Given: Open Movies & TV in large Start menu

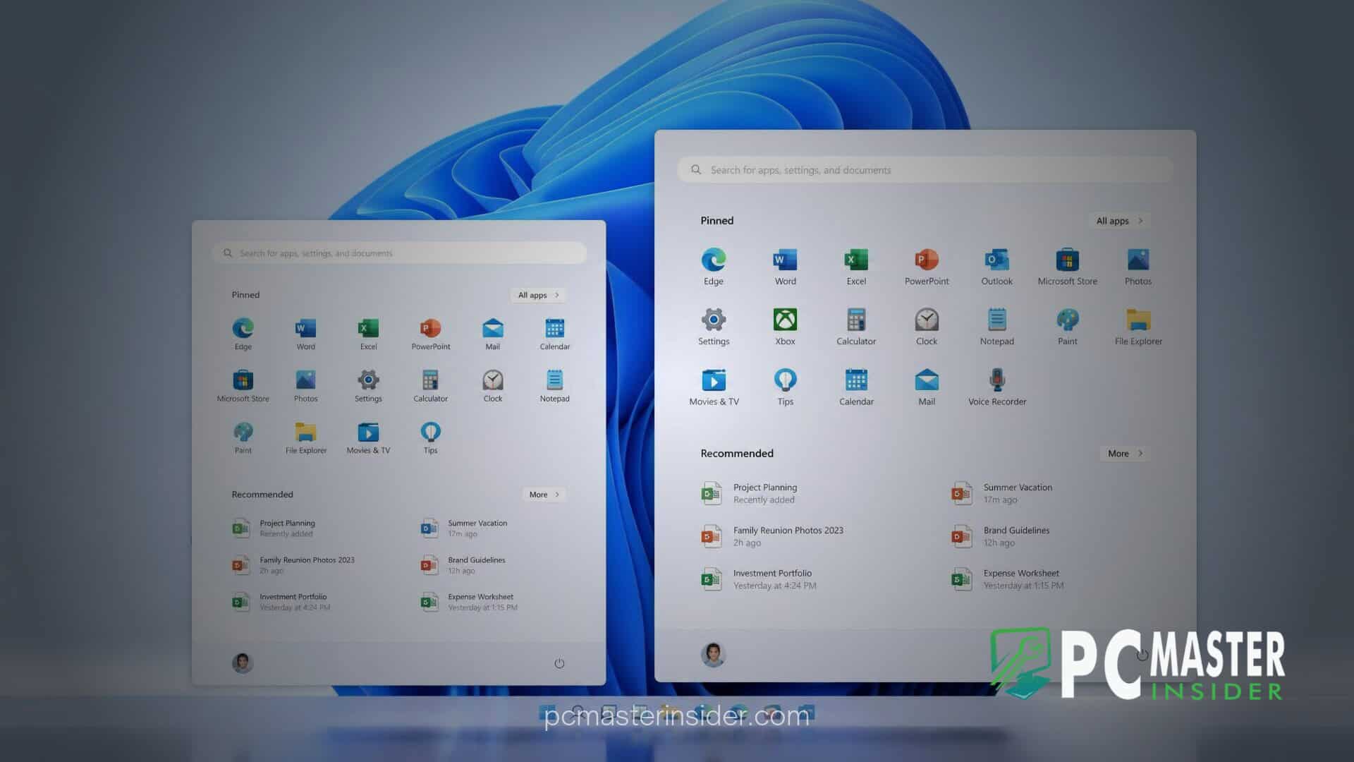Looking at the screenshot, I should click(x=714, y=387).
